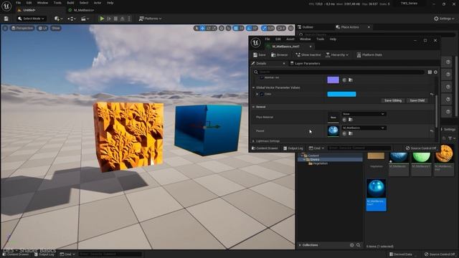Screen dimensions: 459x258
Task: Select the translate tool in viewport toolbar
Action: [x=202, y=28]
